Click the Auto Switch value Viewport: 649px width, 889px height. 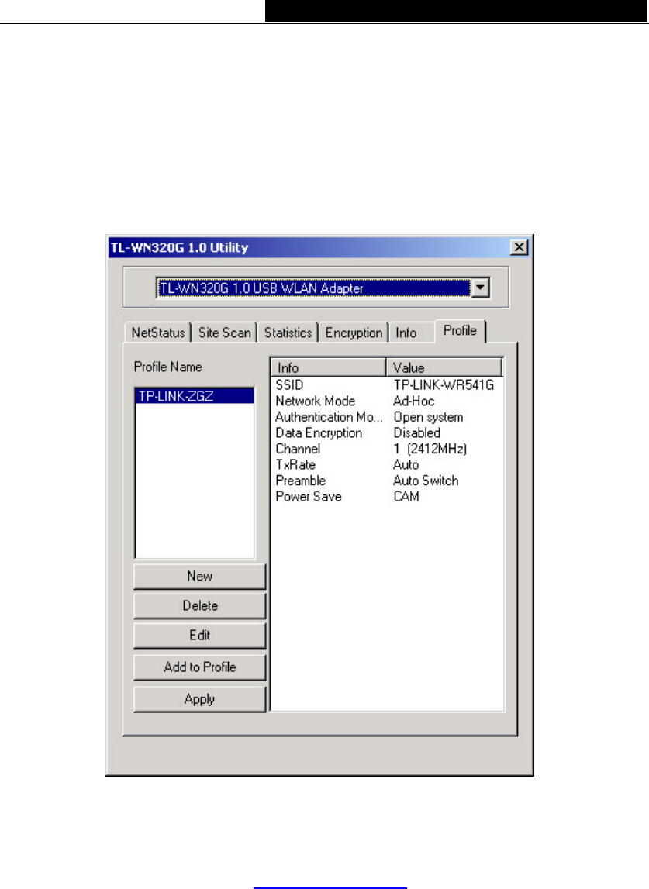pos(426,481)
